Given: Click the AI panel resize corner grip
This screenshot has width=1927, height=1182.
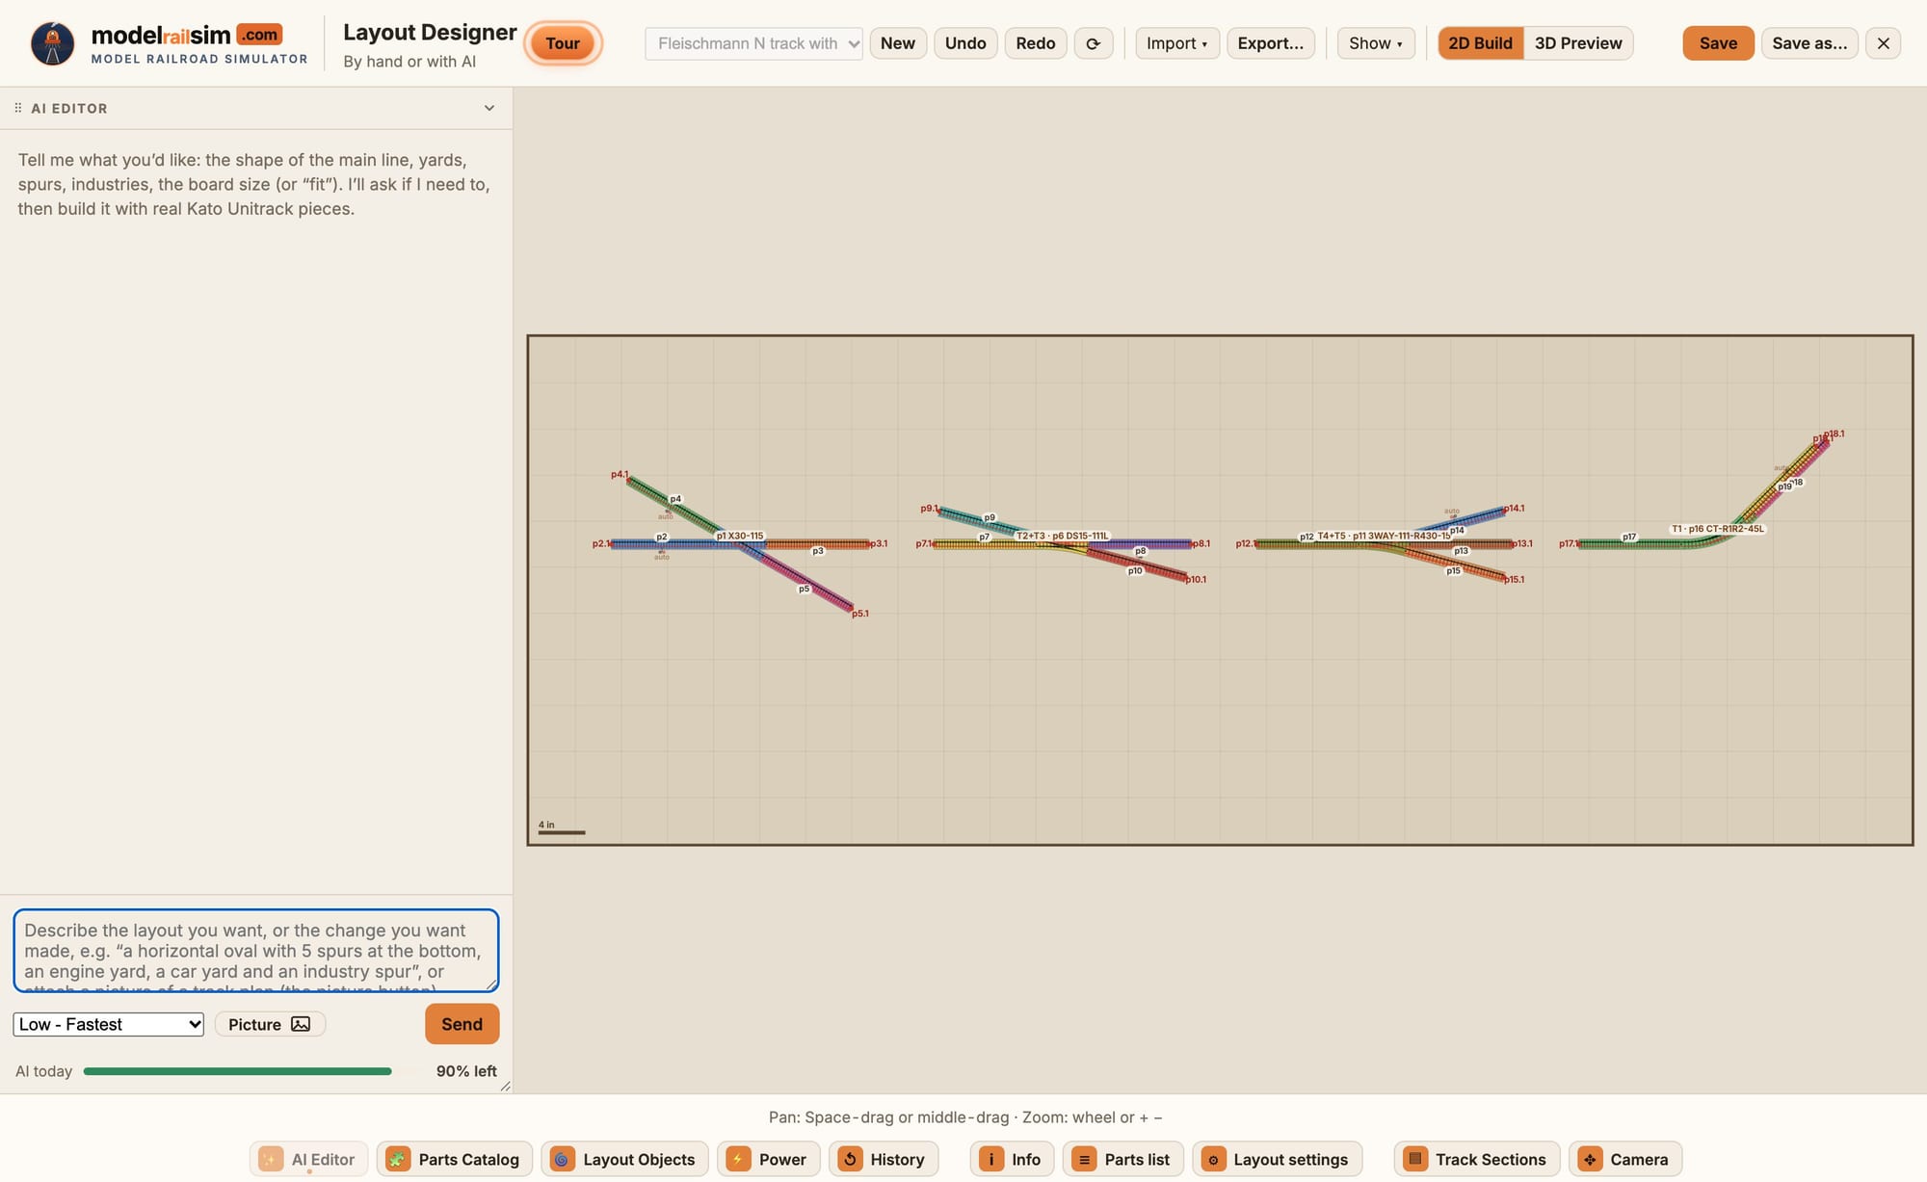Looking at the screenshot, I should coord(505,1086).
